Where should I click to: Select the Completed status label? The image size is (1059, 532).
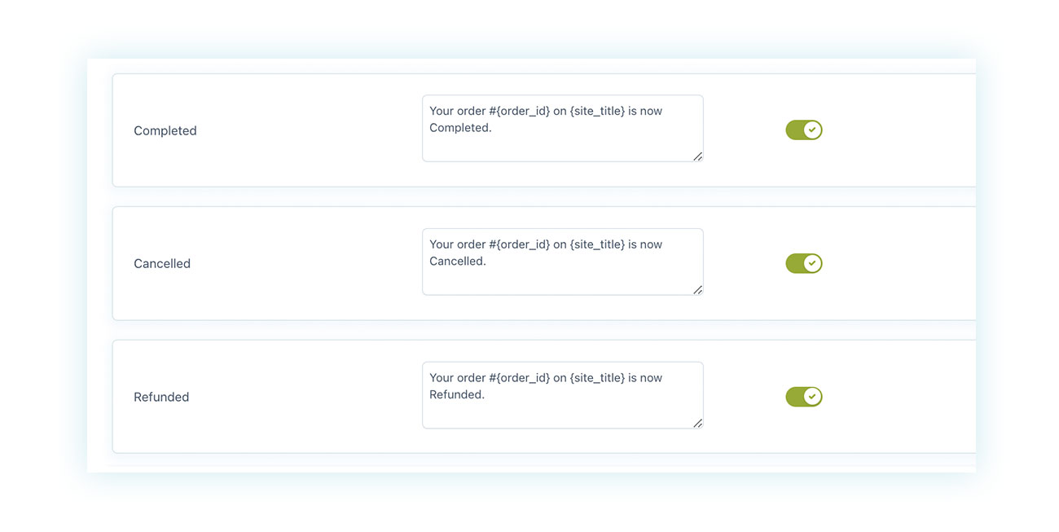[165, 130]
